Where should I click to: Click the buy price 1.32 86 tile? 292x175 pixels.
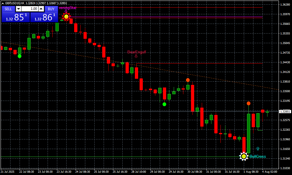click(44, 17)
